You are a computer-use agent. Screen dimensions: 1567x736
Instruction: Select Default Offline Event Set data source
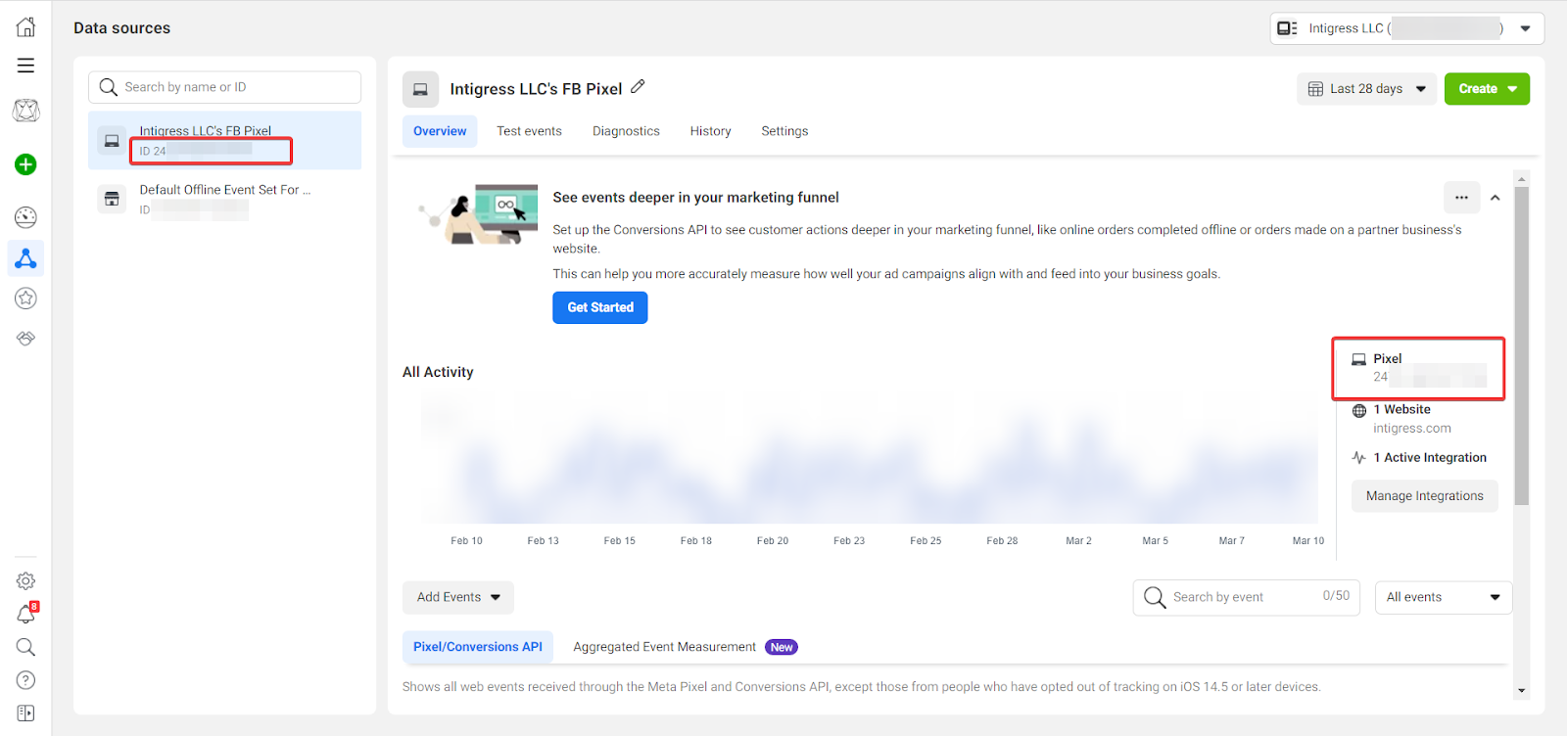pos(224,200)
